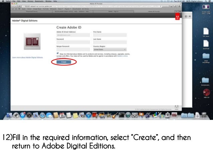
Task: Switch to the Adobe - Sign In tab
Action: (114, 12)
